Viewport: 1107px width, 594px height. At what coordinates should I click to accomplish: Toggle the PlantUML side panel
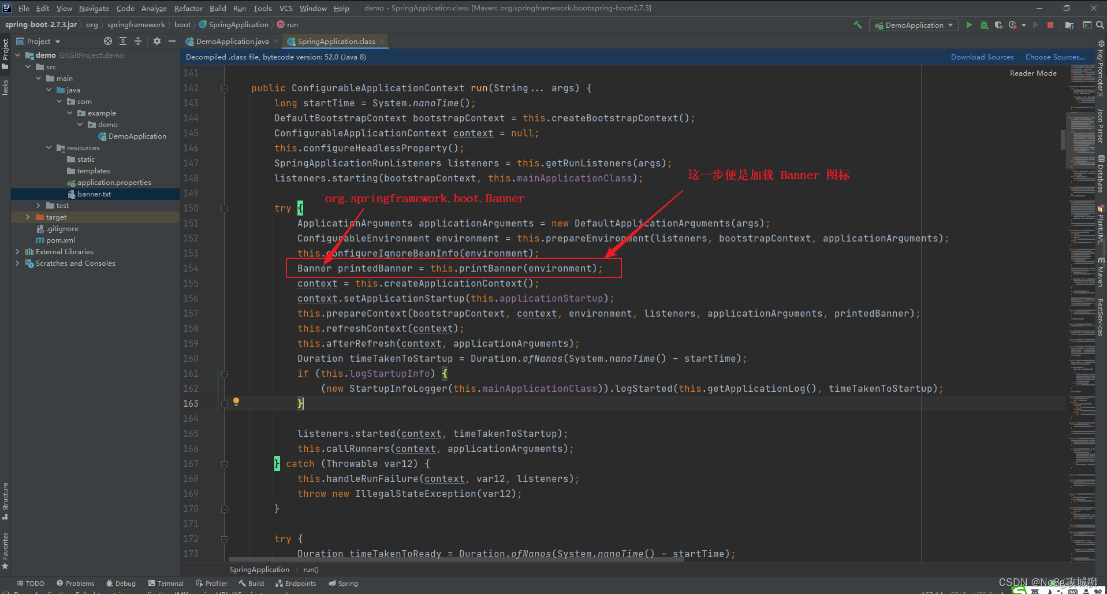1101,225
